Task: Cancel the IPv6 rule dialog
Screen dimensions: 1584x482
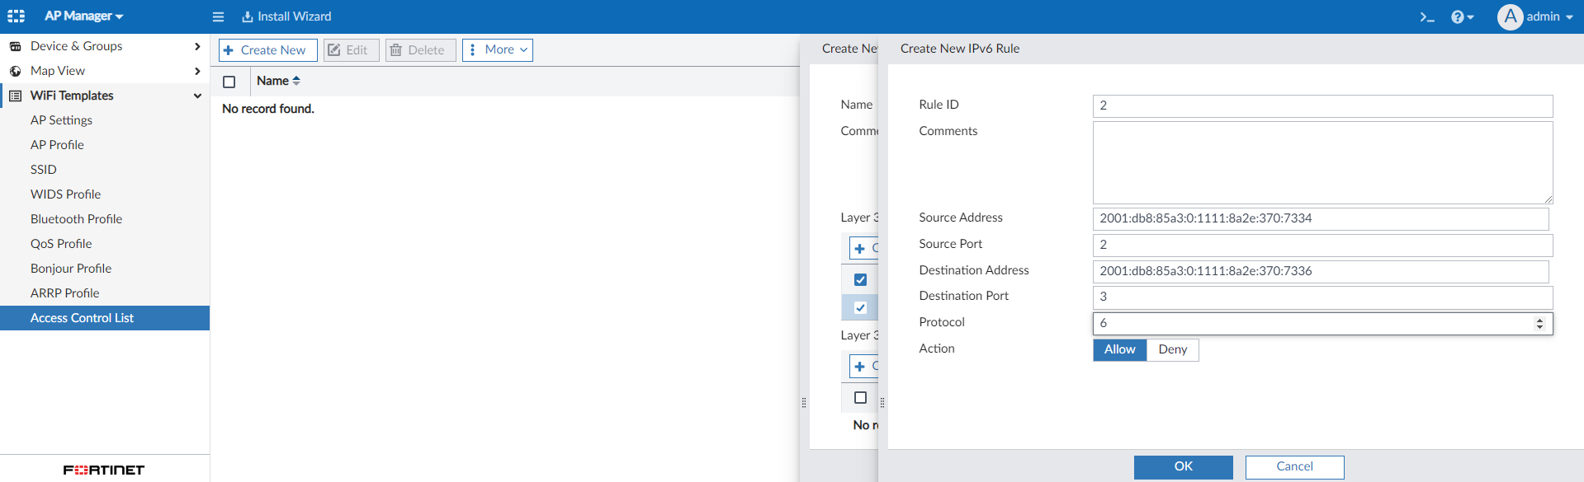Action: tap(1294, 466)
